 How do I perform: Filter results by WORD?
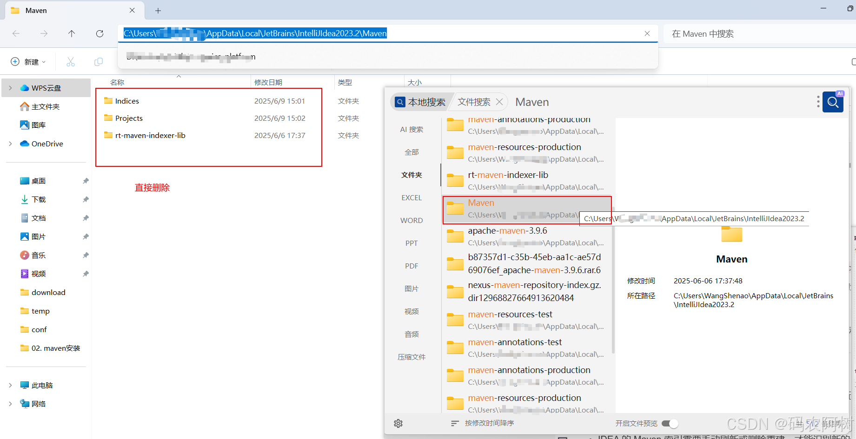[x=411, y=220]
